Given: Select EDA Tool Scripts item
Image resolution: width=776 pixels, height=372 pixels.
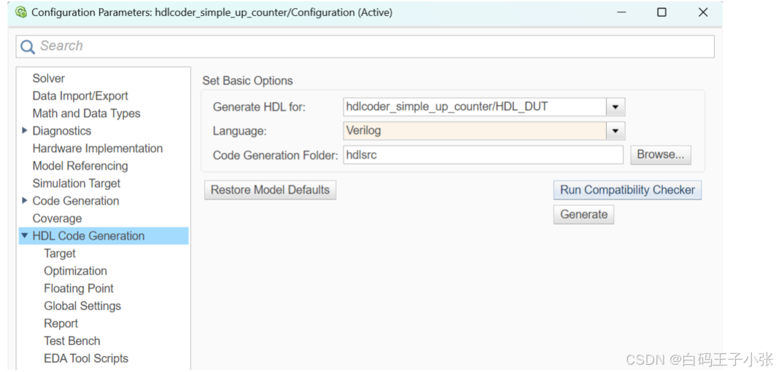Looking at the screenshot, I should click(x=86, y=358).
